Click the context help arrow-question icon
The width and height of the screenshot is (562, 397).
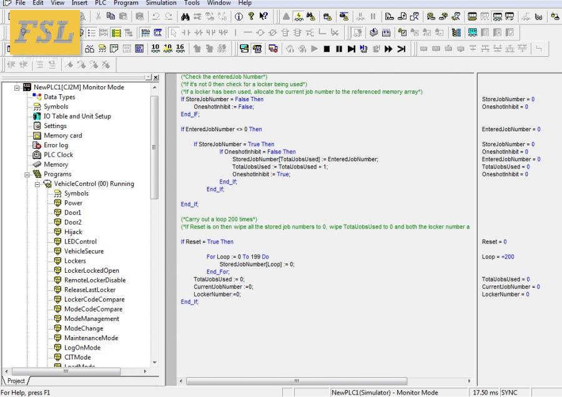pos(264,17)
